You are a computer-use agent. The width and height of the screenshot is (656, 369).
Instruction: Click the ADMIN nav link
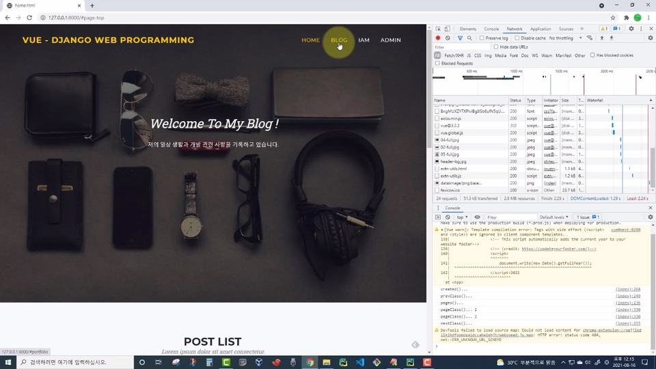click(x=390, y=40)
